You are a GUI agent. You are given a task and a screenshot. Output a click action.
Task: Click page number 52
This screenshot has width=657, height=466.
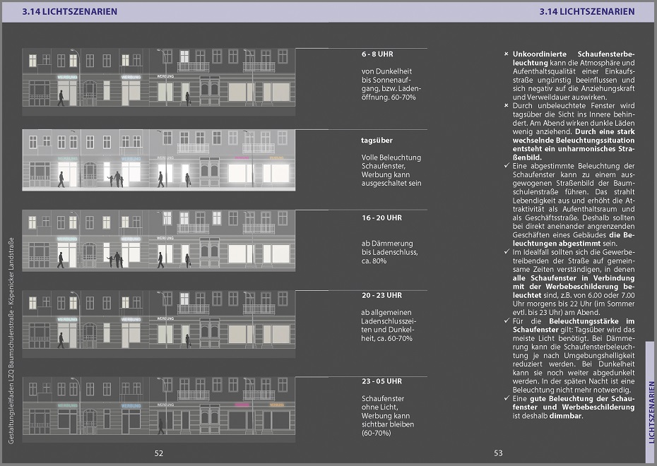159,453
